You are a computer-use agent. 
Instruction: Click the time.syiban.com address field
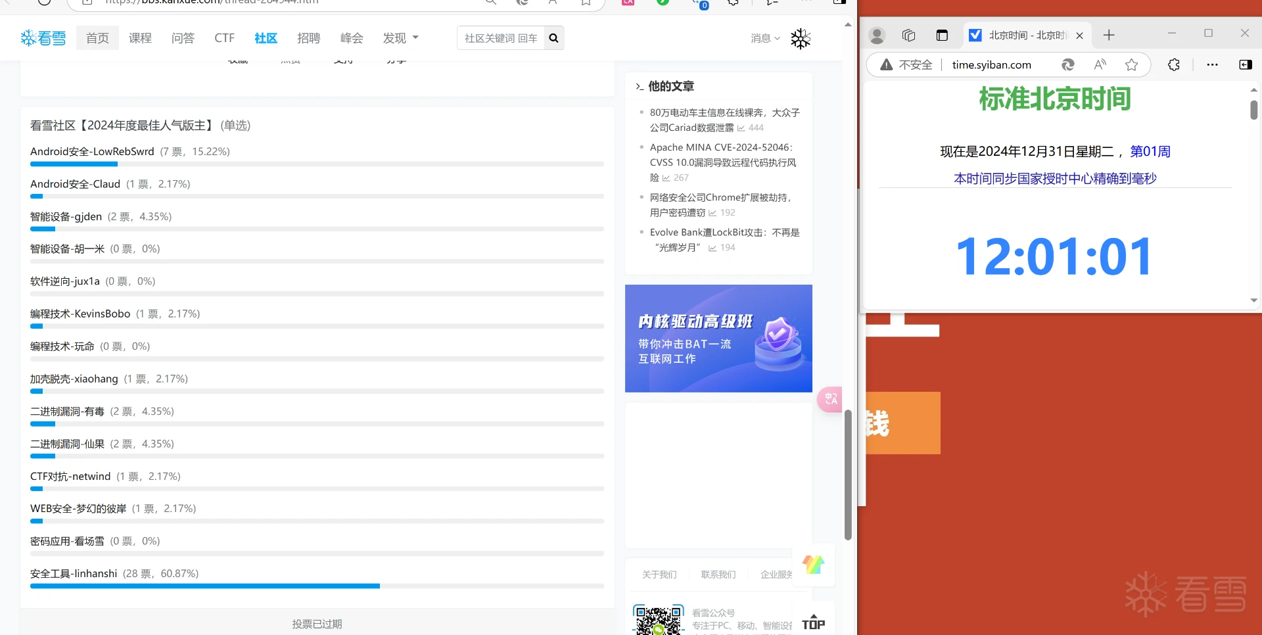tap(991, 64)
